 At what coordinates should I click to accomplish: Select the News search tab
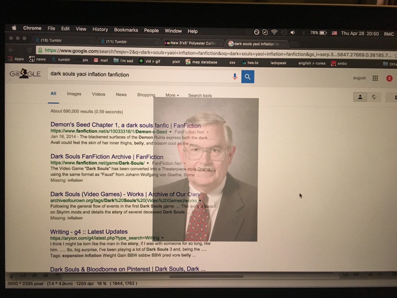(121, 94)
